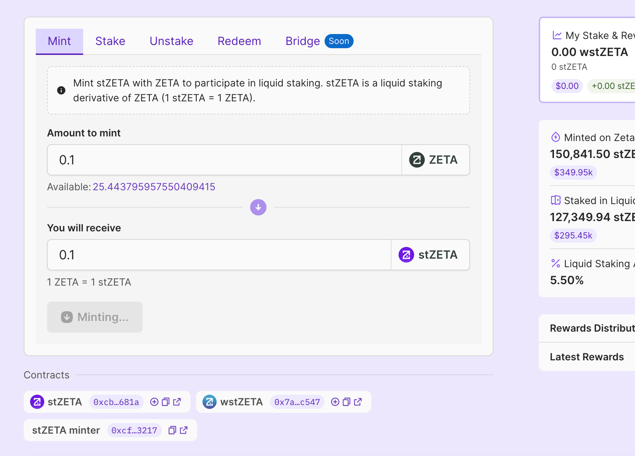This screenshot has width=635, height=456.
Task: Copy the stZETA contract address
Action: (166, 402)
